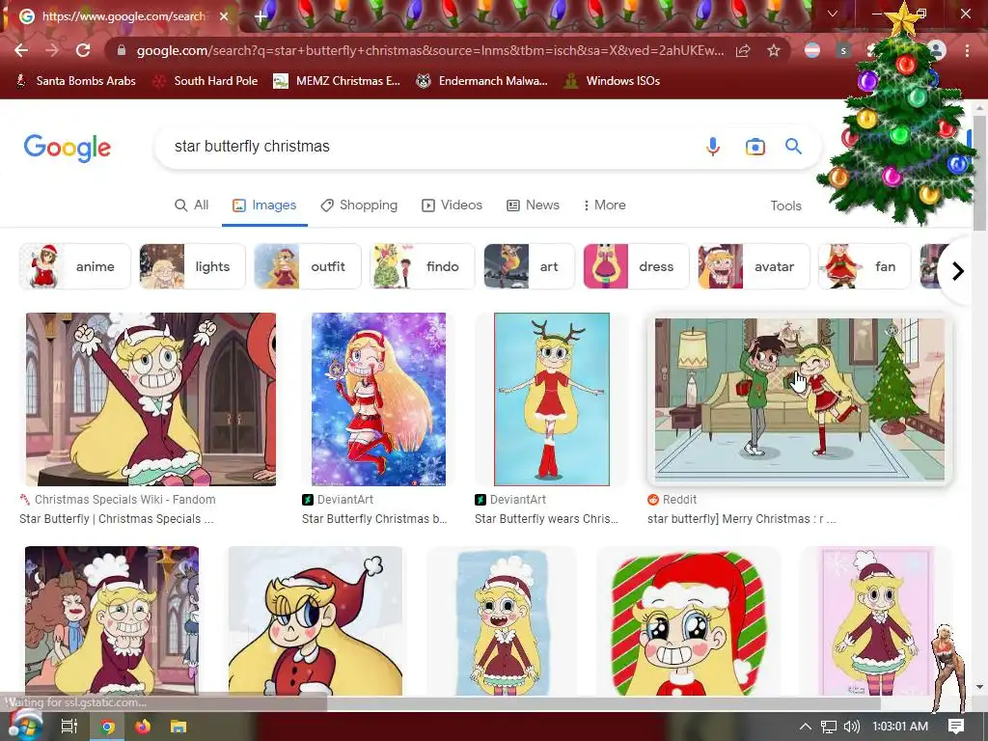The height and width of the screenshot is (741, 988).
Task: Click the network status tray icon
Action: point(829,727)
